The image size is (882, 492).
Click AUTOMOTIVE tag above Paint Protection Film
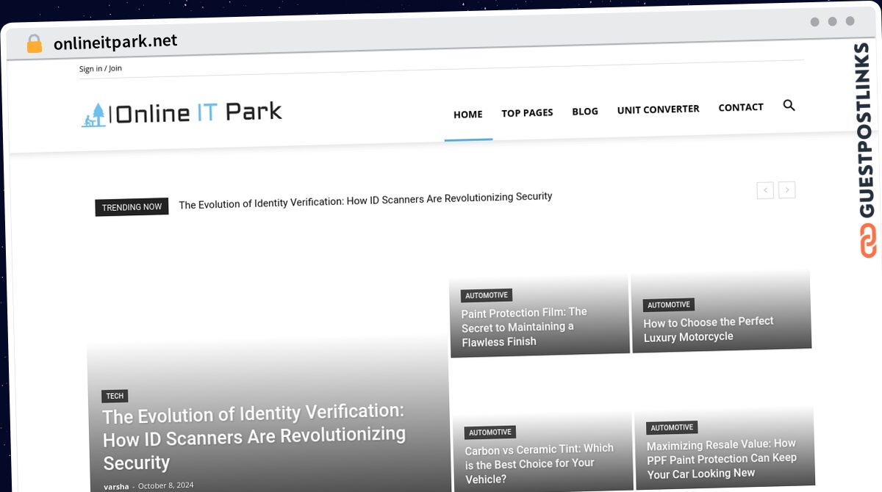tap(487, 295)
